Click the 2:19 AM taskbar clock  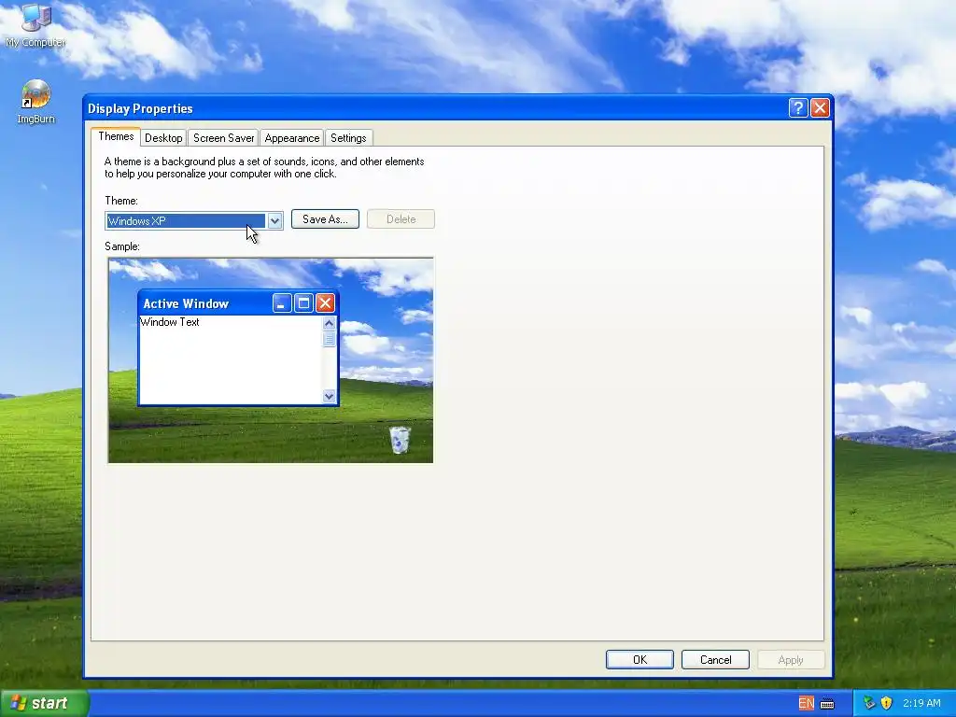[x=921, y=704]
